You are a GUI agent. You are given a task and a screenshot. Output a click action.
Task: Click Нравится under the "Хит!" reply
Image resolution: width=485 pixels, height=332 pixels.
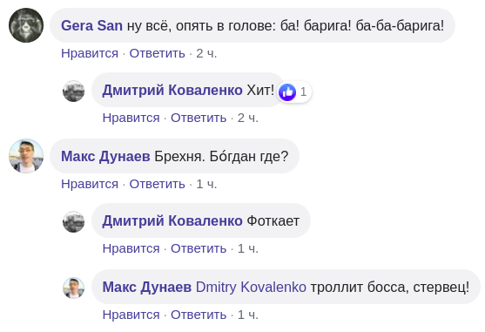[x=131, y=118]
